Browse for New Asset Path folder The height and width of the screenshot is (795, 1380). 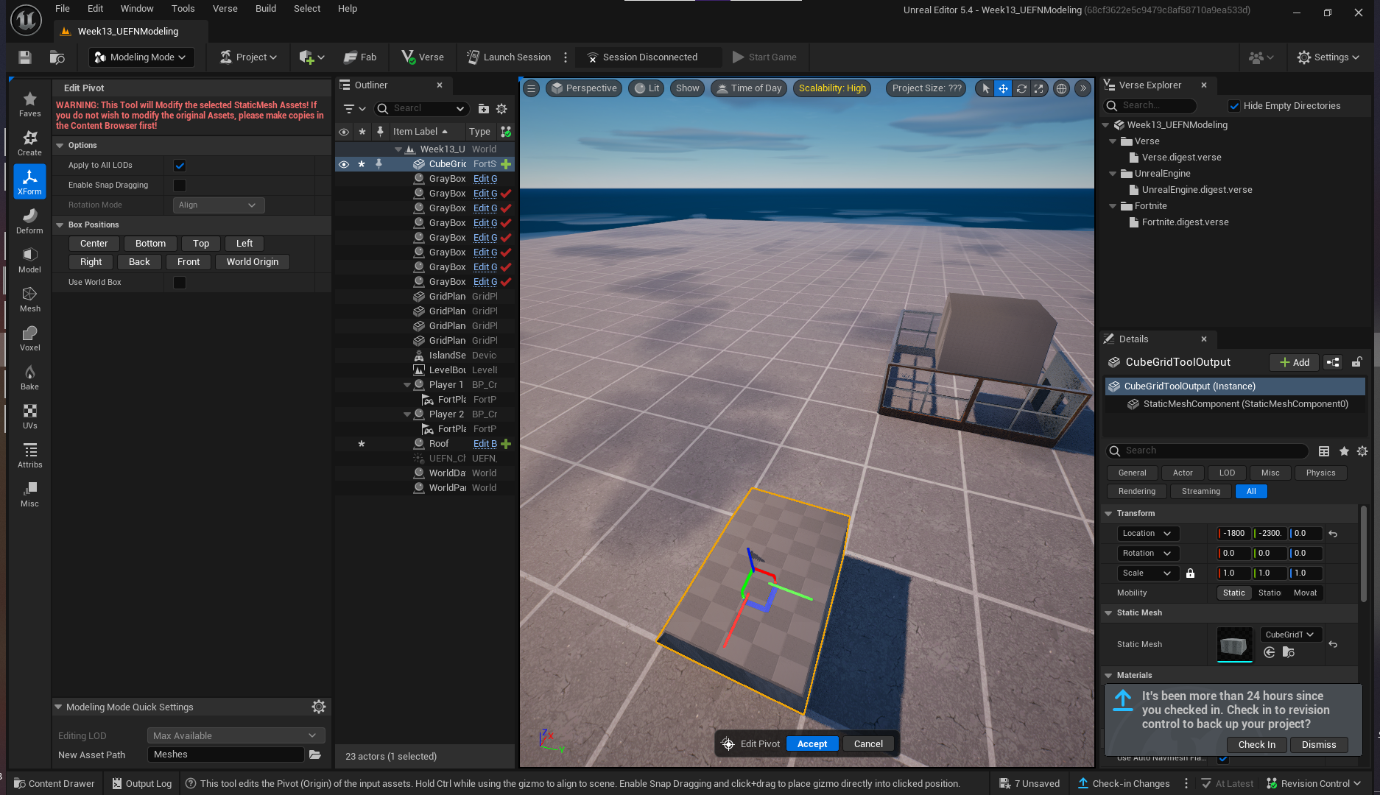315,755
